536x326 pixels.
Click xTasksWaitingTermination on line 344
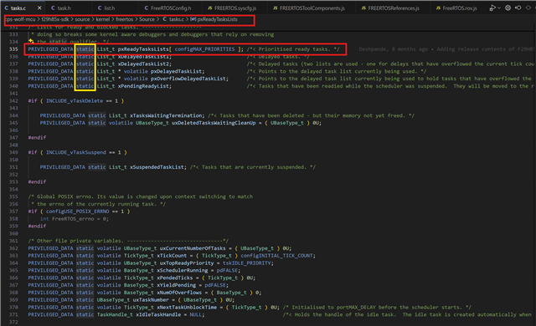pyautogui.click(x=167, y=115)
